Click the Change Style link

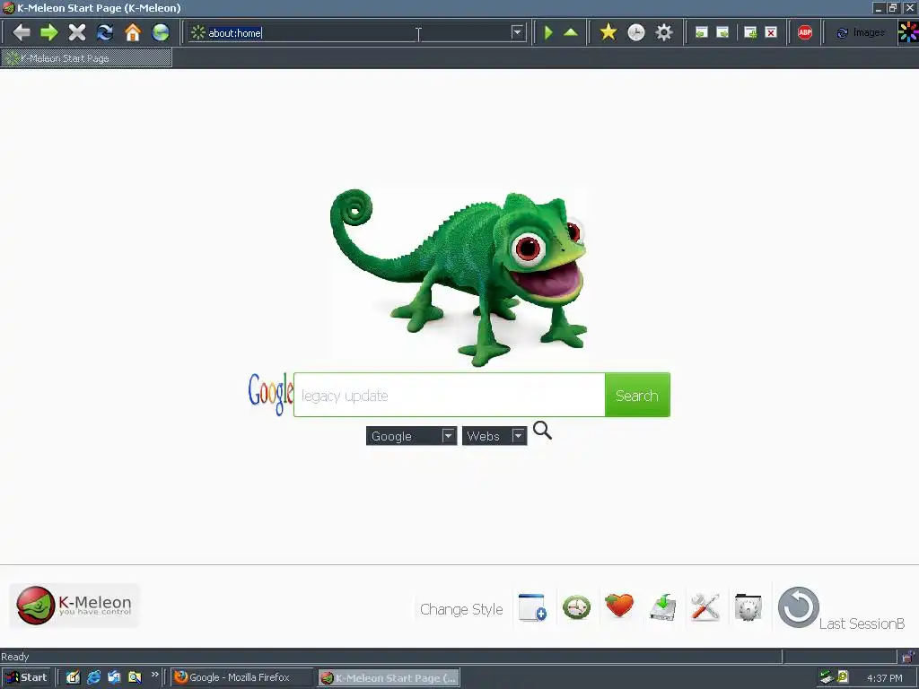(x=461, y=609)
